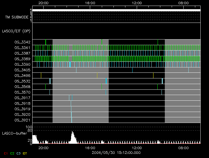Click the leftmost cyan marker in OS_3532 row

coord(50,81)
